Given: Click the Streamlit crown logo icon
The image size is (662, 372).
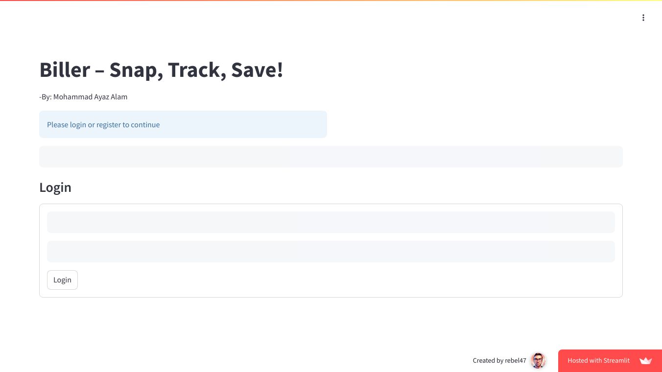Looking at the screenshot, I should (646, 361).
